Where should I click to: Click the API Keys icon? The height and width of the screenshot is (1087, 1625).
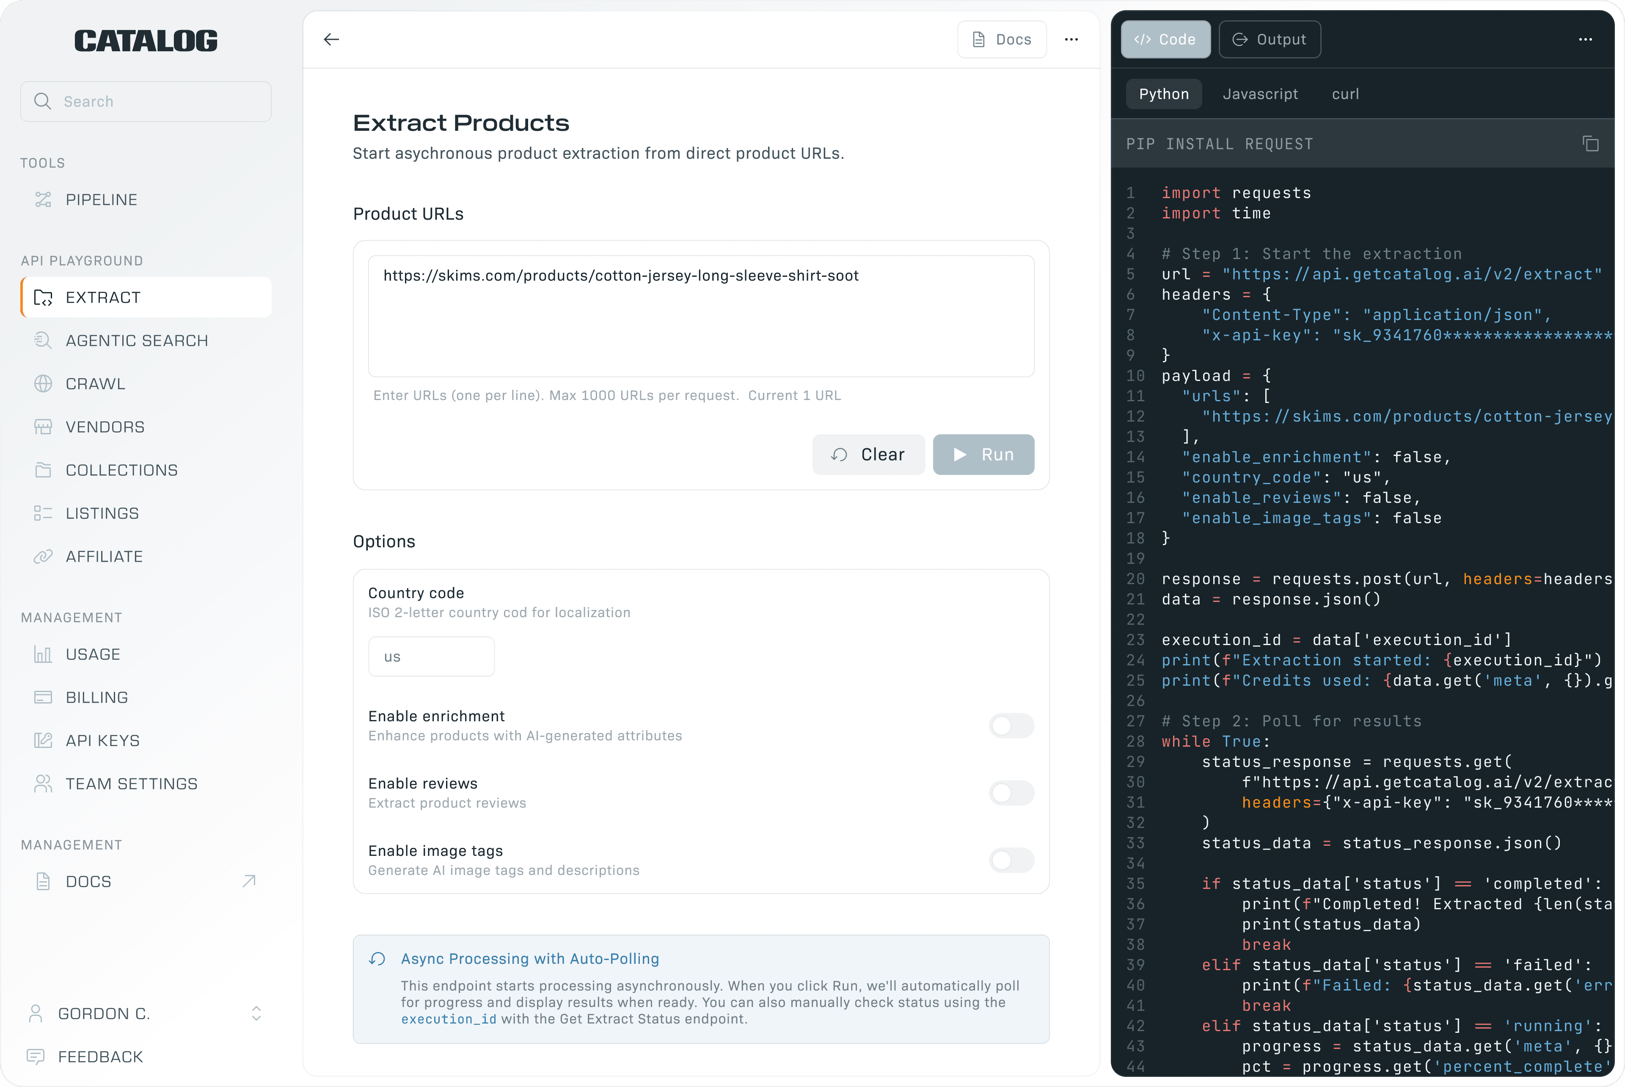click(x=43, y=740)
